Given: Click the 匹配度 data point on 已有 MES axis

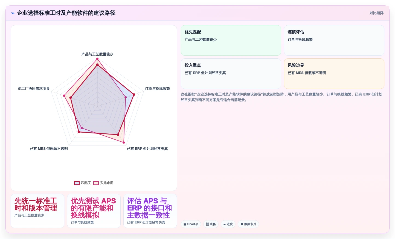Looking at the screenshot, I should pos(79,132).
